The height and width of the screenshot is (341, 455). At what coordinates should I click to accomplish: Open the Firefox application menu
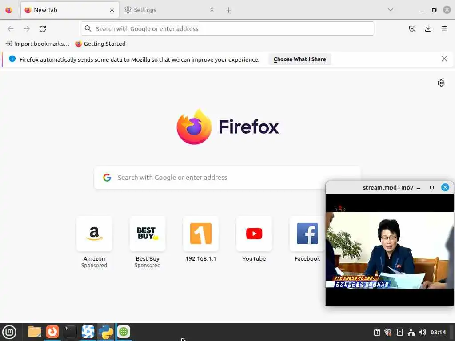[444, 28]
